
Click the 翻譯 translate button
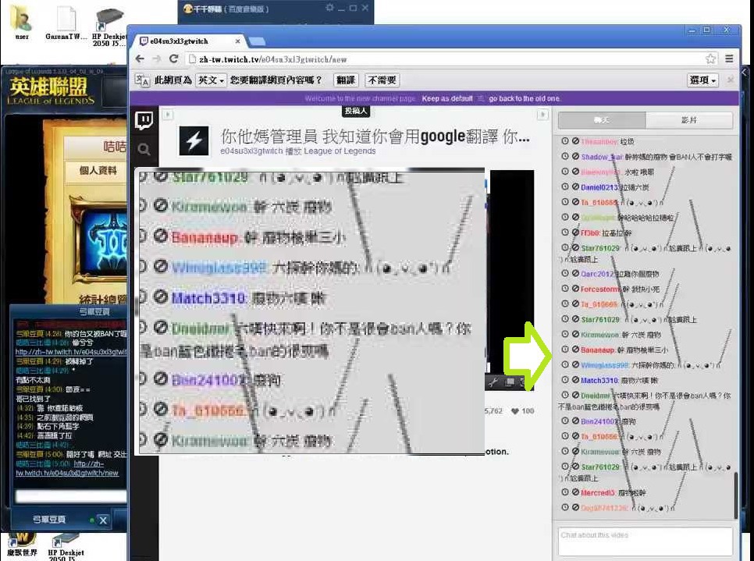[346, 80]
